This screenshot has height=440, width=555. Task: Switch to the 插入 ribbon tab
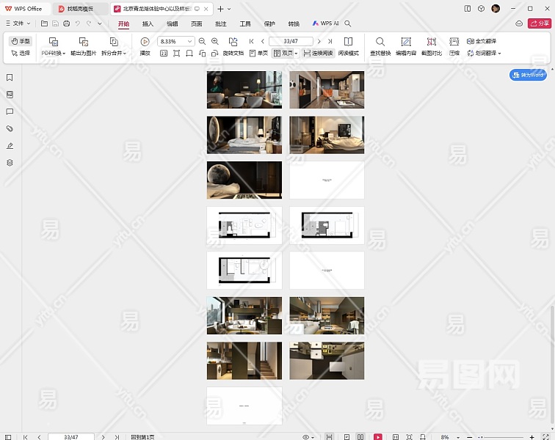148,23
